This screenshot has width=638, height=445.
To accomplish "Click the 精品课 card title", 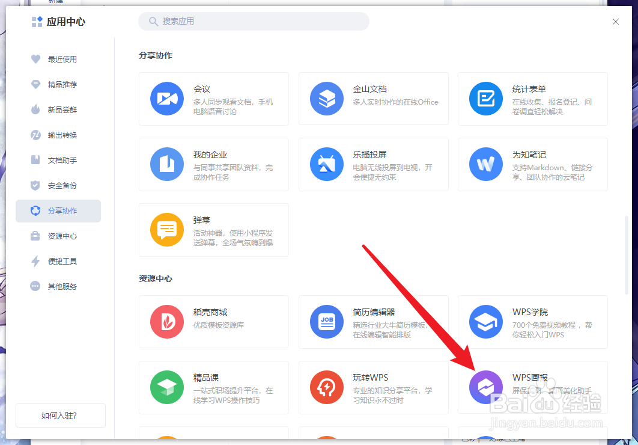I will (206, 378).
